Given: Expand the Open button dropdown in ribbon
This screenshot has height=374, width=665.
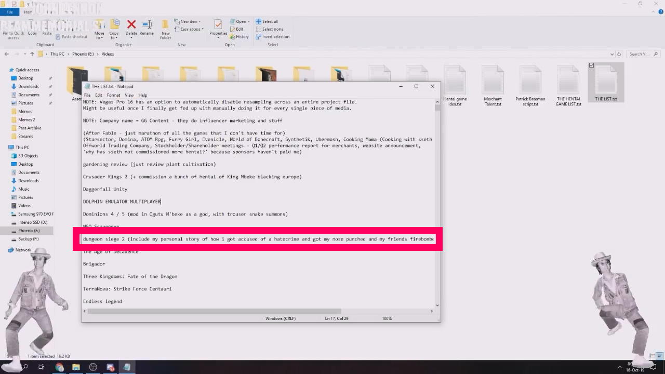Looking at the screenshot, I should 249,21.
